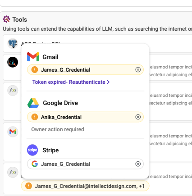This screenshot has height=196, width=192.
Task: Click the first function f(x) tool icon
Action: pos(13,91)
